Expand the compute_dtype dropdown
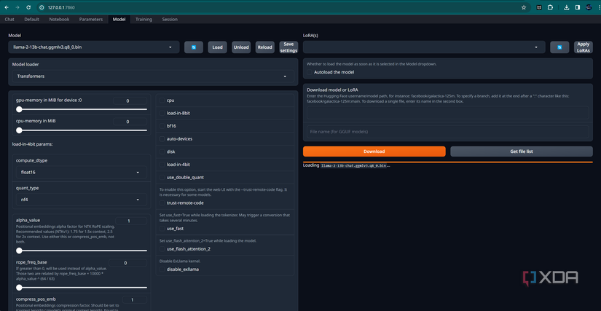This screenshot has height=311, width=601. click(x=78, y=173)
